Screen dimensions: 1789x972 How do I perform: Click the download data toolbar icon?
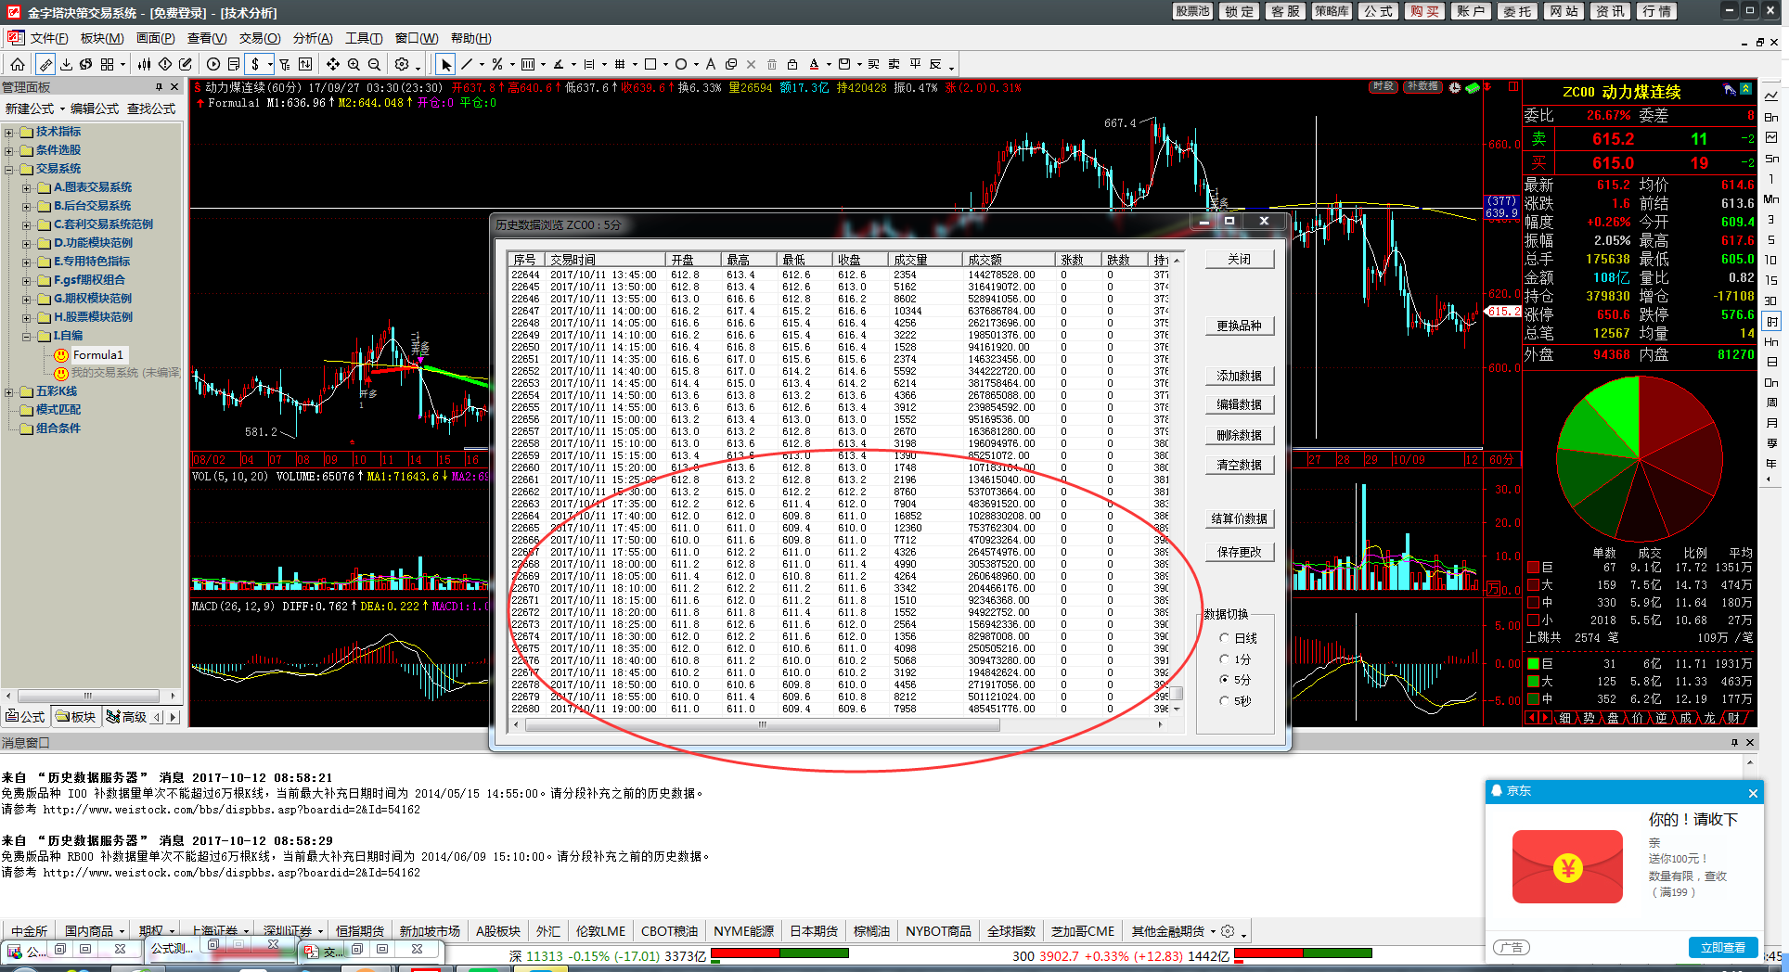click(x=66, y=64)
